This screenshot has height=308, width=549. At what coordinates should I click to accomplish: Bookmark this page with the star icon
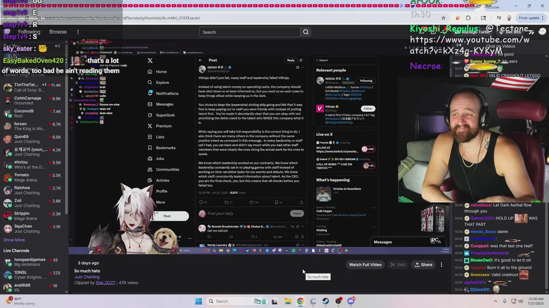pyautogui.click(x=443, y=18)
